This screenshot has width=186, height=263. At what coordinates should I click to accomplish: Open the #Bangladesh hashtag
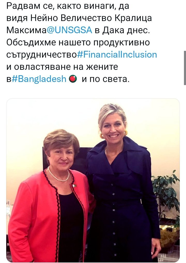(39, 79)
